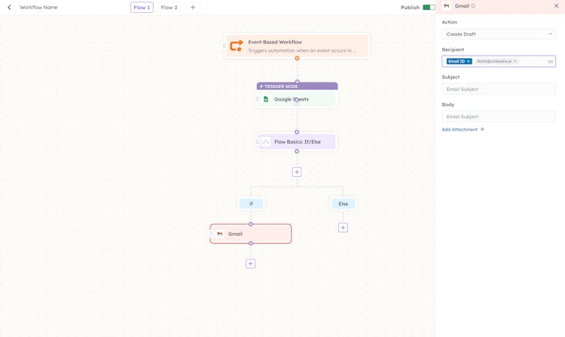Toggle the Publish switch

[429, 8]
